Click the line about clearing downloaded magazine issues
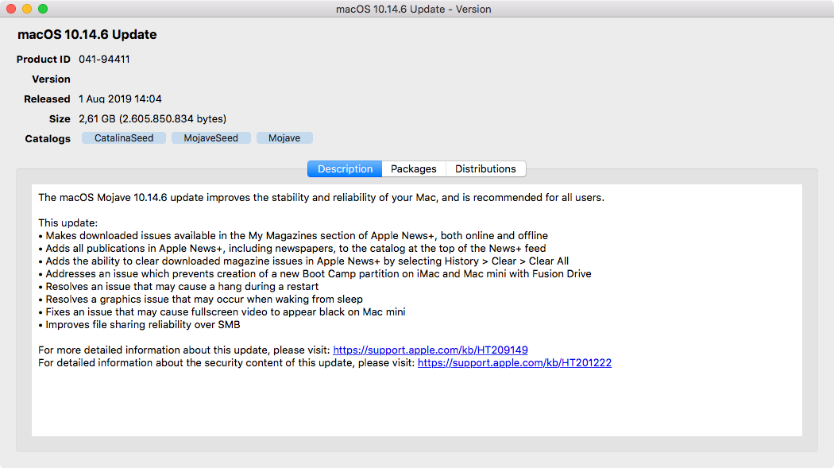 click(303, 261)
